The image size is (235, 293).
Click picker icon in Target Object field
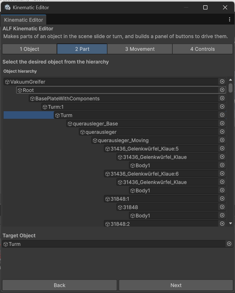229,244
